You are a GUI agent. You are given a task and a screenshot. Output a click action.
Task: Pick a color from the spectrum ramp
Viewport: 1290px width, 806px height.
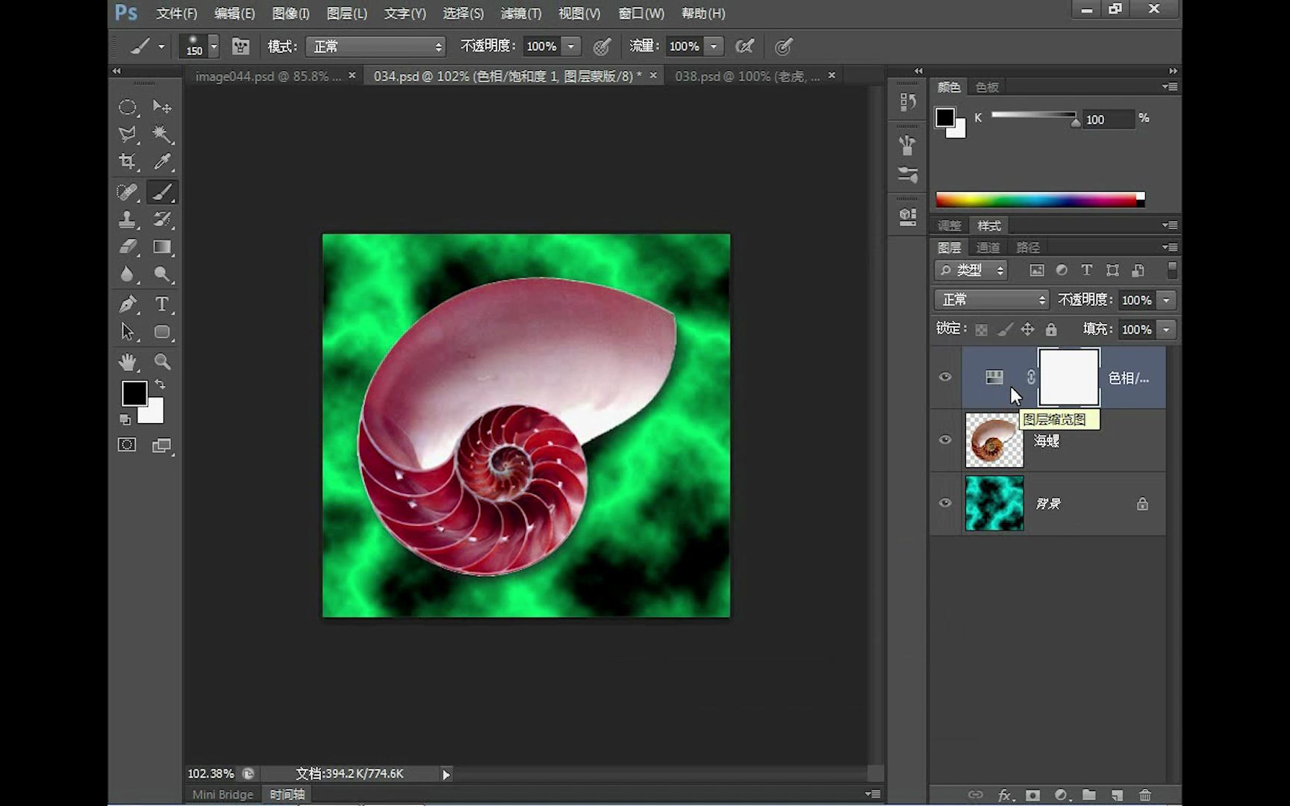point(1040,199)
